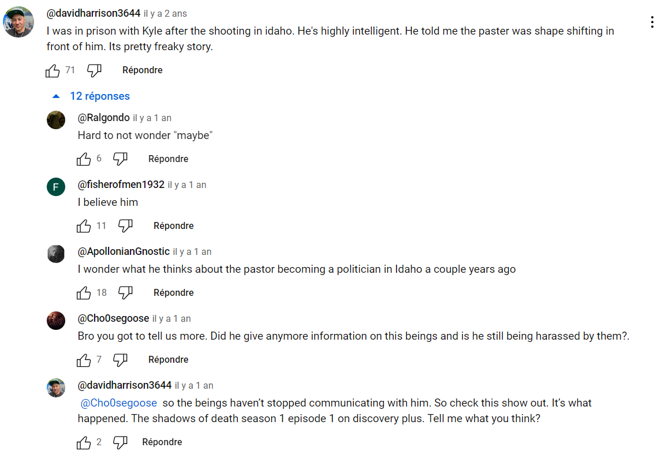Screen dimensions: 658x455
Task: Click Répondre under the top comment
Action: click(142, 70)
